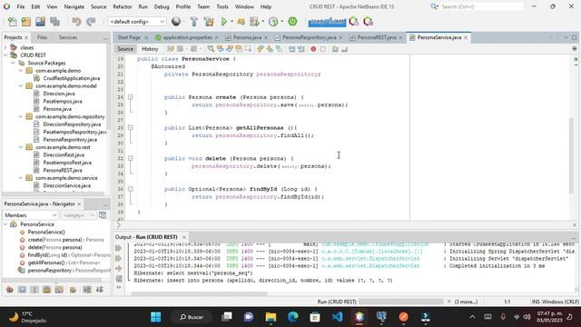Click the Save All toolbar icon
Viewport: 581px width, 327px height.
click(x=54, y=22)
